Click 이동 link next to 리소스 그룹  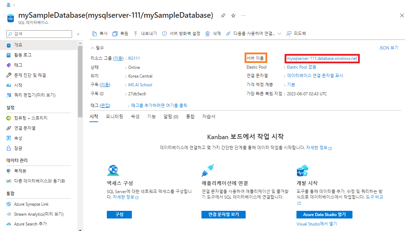point(118,58)
